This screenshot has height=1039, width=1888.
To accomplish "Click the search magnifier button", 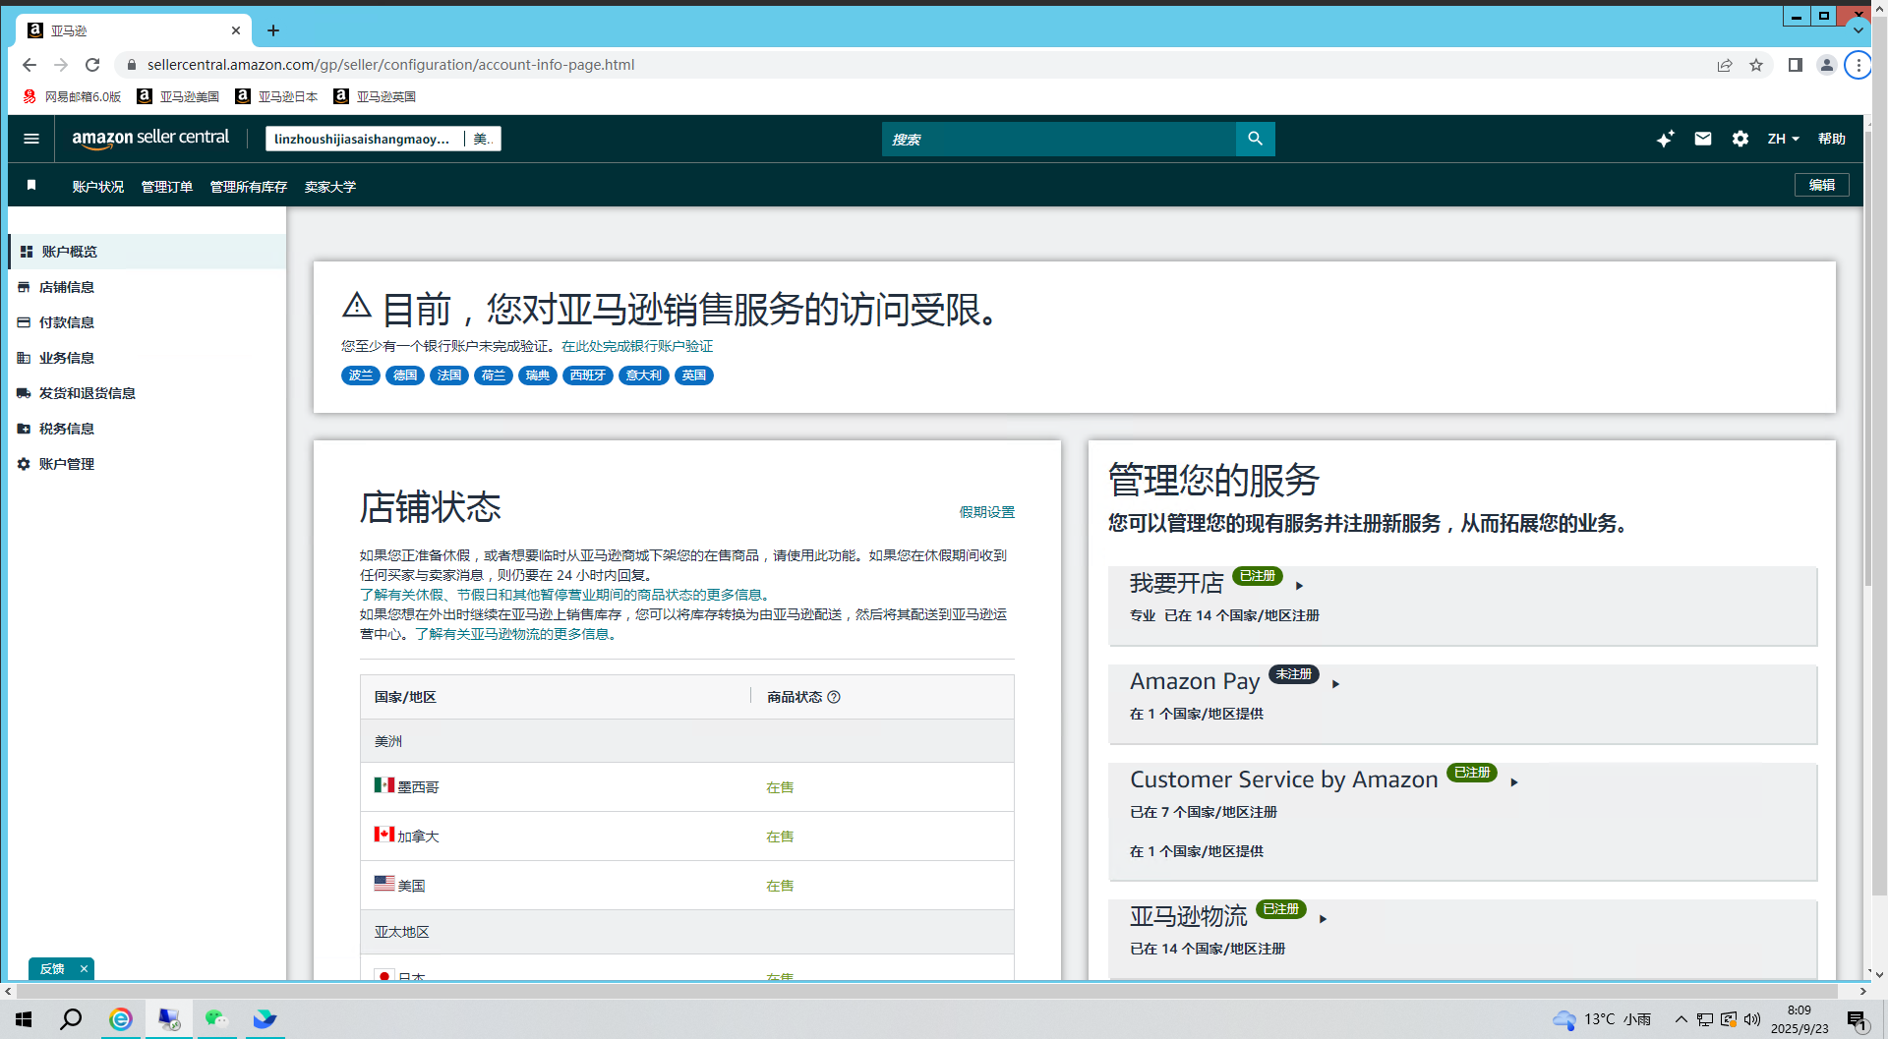I will (x=1255, y=139).
